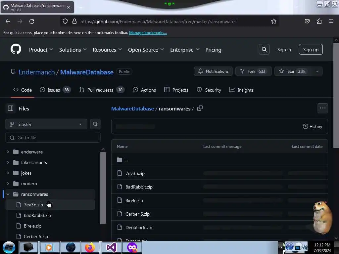Image resolution: width=339 pixels, height=254 pixels.
Task: Open the Projects tab
Action: pos(176,90)
